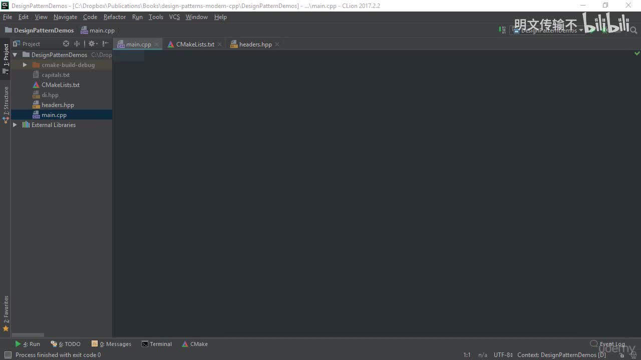Viewport: 641px width, 360px height.
Task: Open the Refactor menu
Action: [x=115, y=17]
